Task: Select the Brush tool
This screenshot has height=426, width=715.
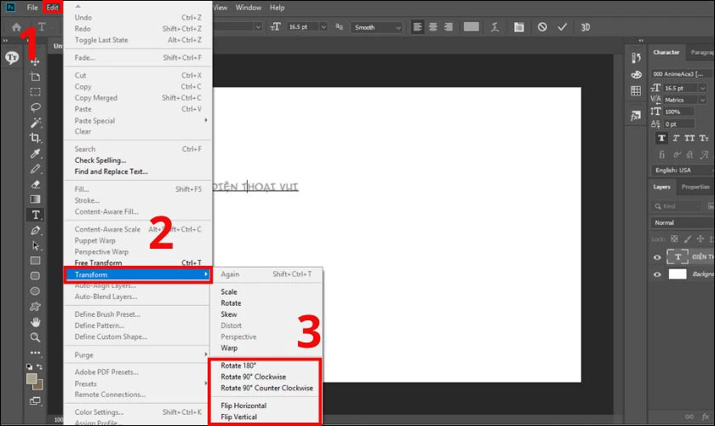Action: pos(35,169)
